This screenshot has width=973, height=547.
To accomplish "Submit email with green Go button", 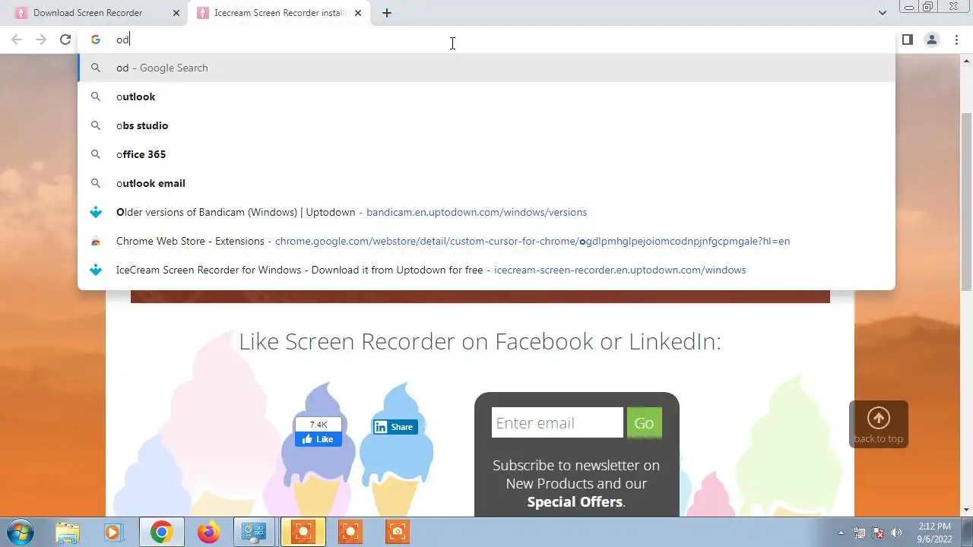I will point(644,423).
